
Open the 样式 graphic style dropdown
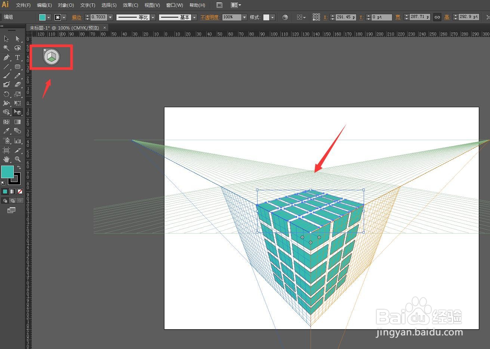[x=273, y=17]
